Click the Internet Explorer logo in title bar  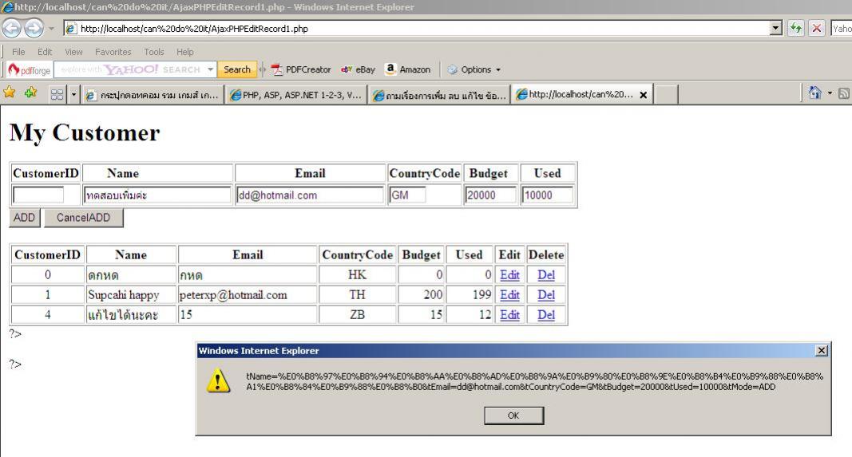[x=8, y=7]
